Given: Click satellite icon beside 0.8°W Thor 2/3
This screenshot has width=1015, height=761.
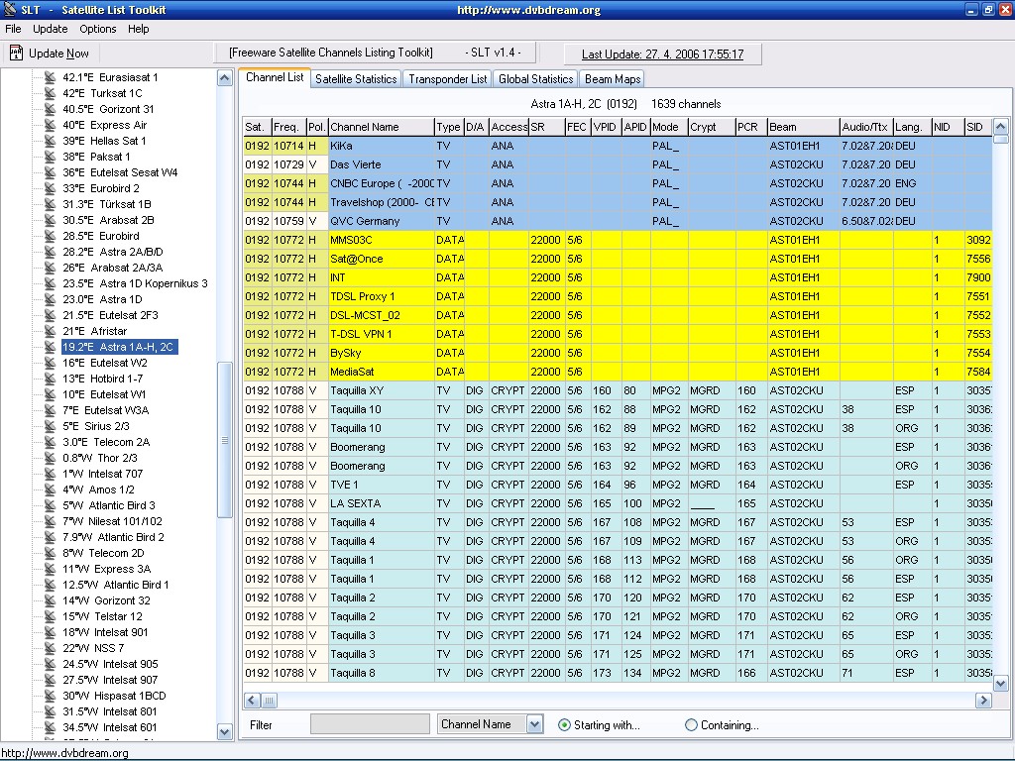Looking at the screenshot, I should (50, 458).
